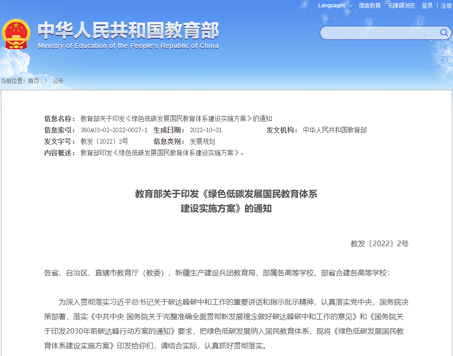Image resolution: width=453 pixels, height=356 pixels.
Task: Click the 生成日期 value 2022-10-31
Action: [206, 130]
